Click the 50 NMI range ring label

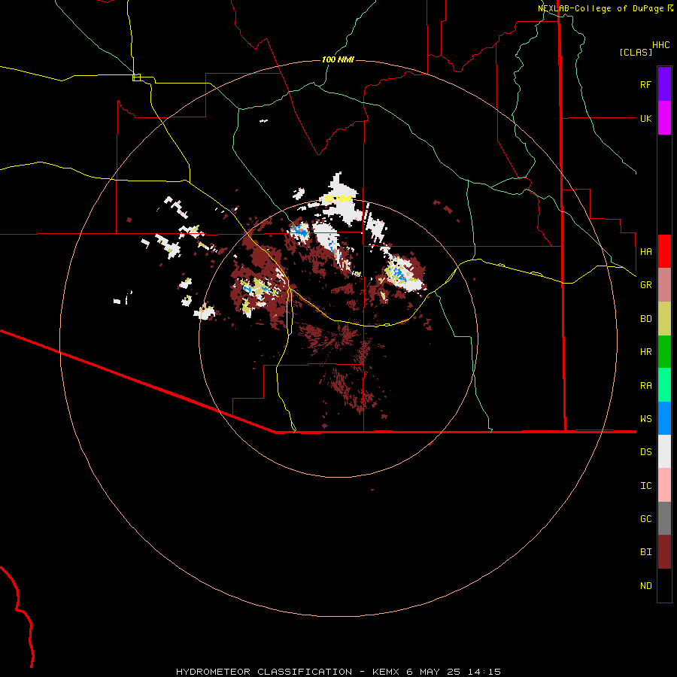338,199
